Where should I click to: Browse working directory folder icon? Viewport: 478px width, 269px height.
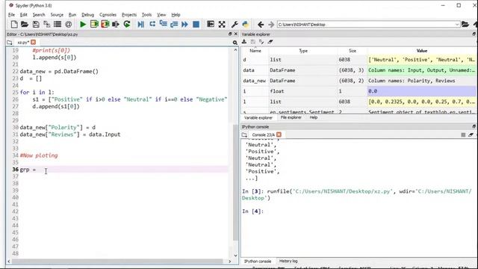pos(465,25)
